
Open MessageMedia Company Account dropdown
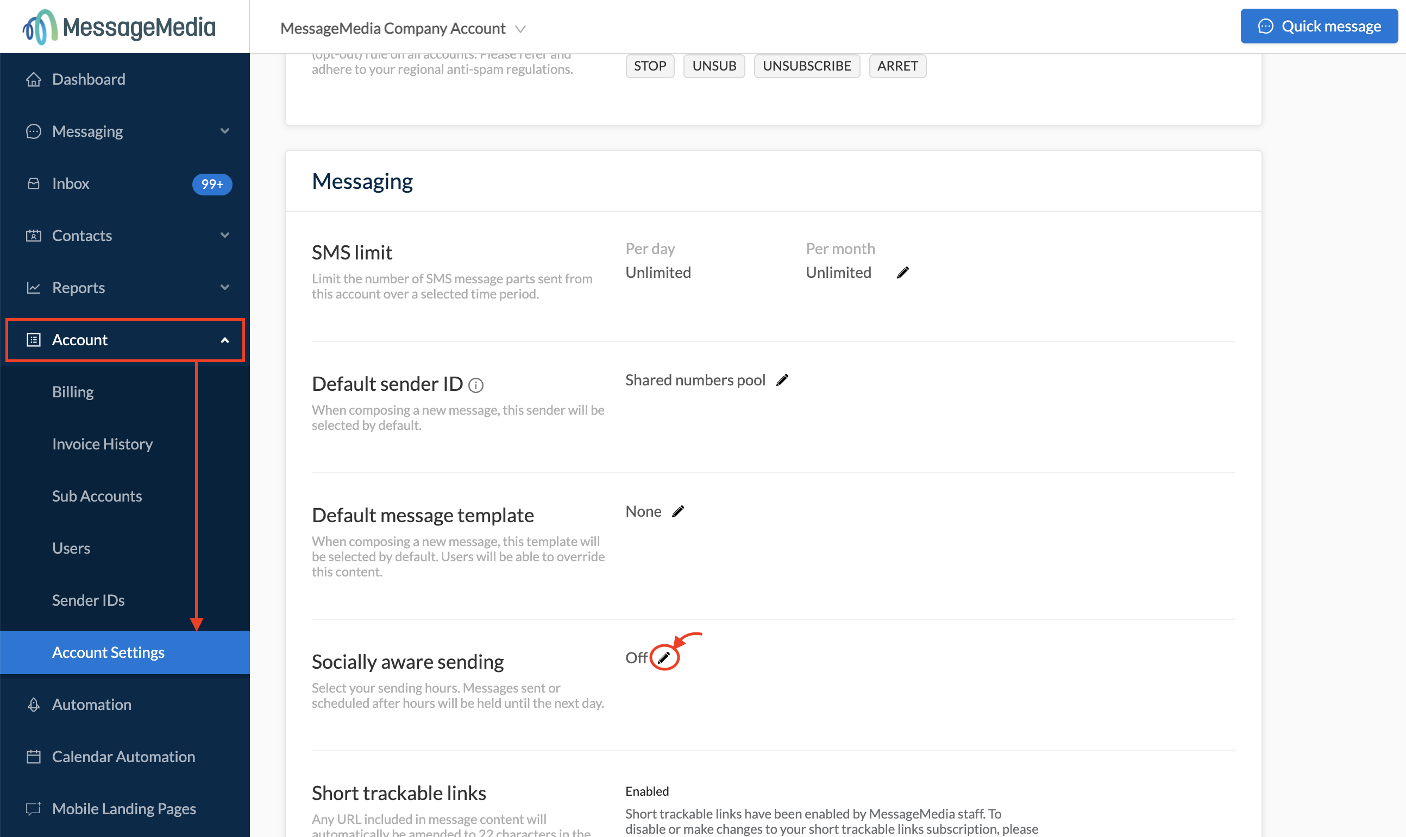(x=403, y=28)
